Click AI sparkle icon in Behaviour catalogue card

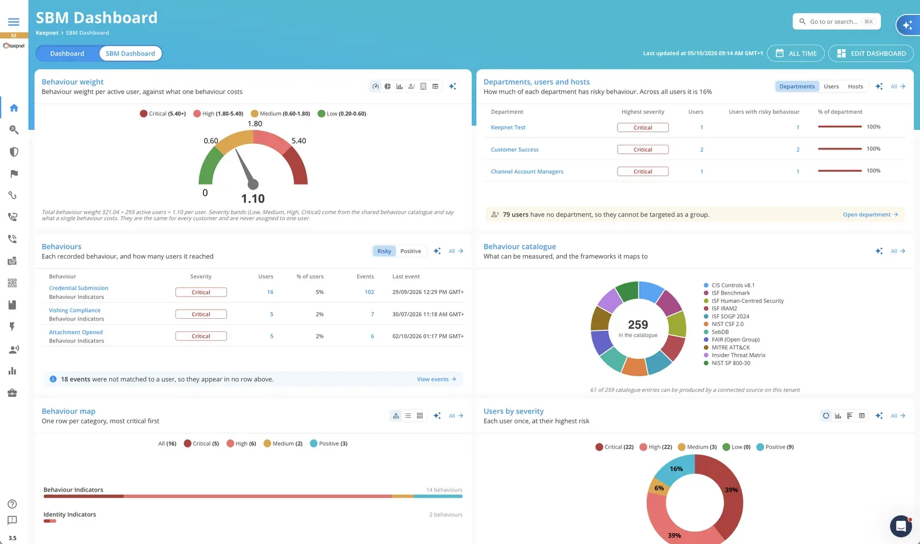879,251
